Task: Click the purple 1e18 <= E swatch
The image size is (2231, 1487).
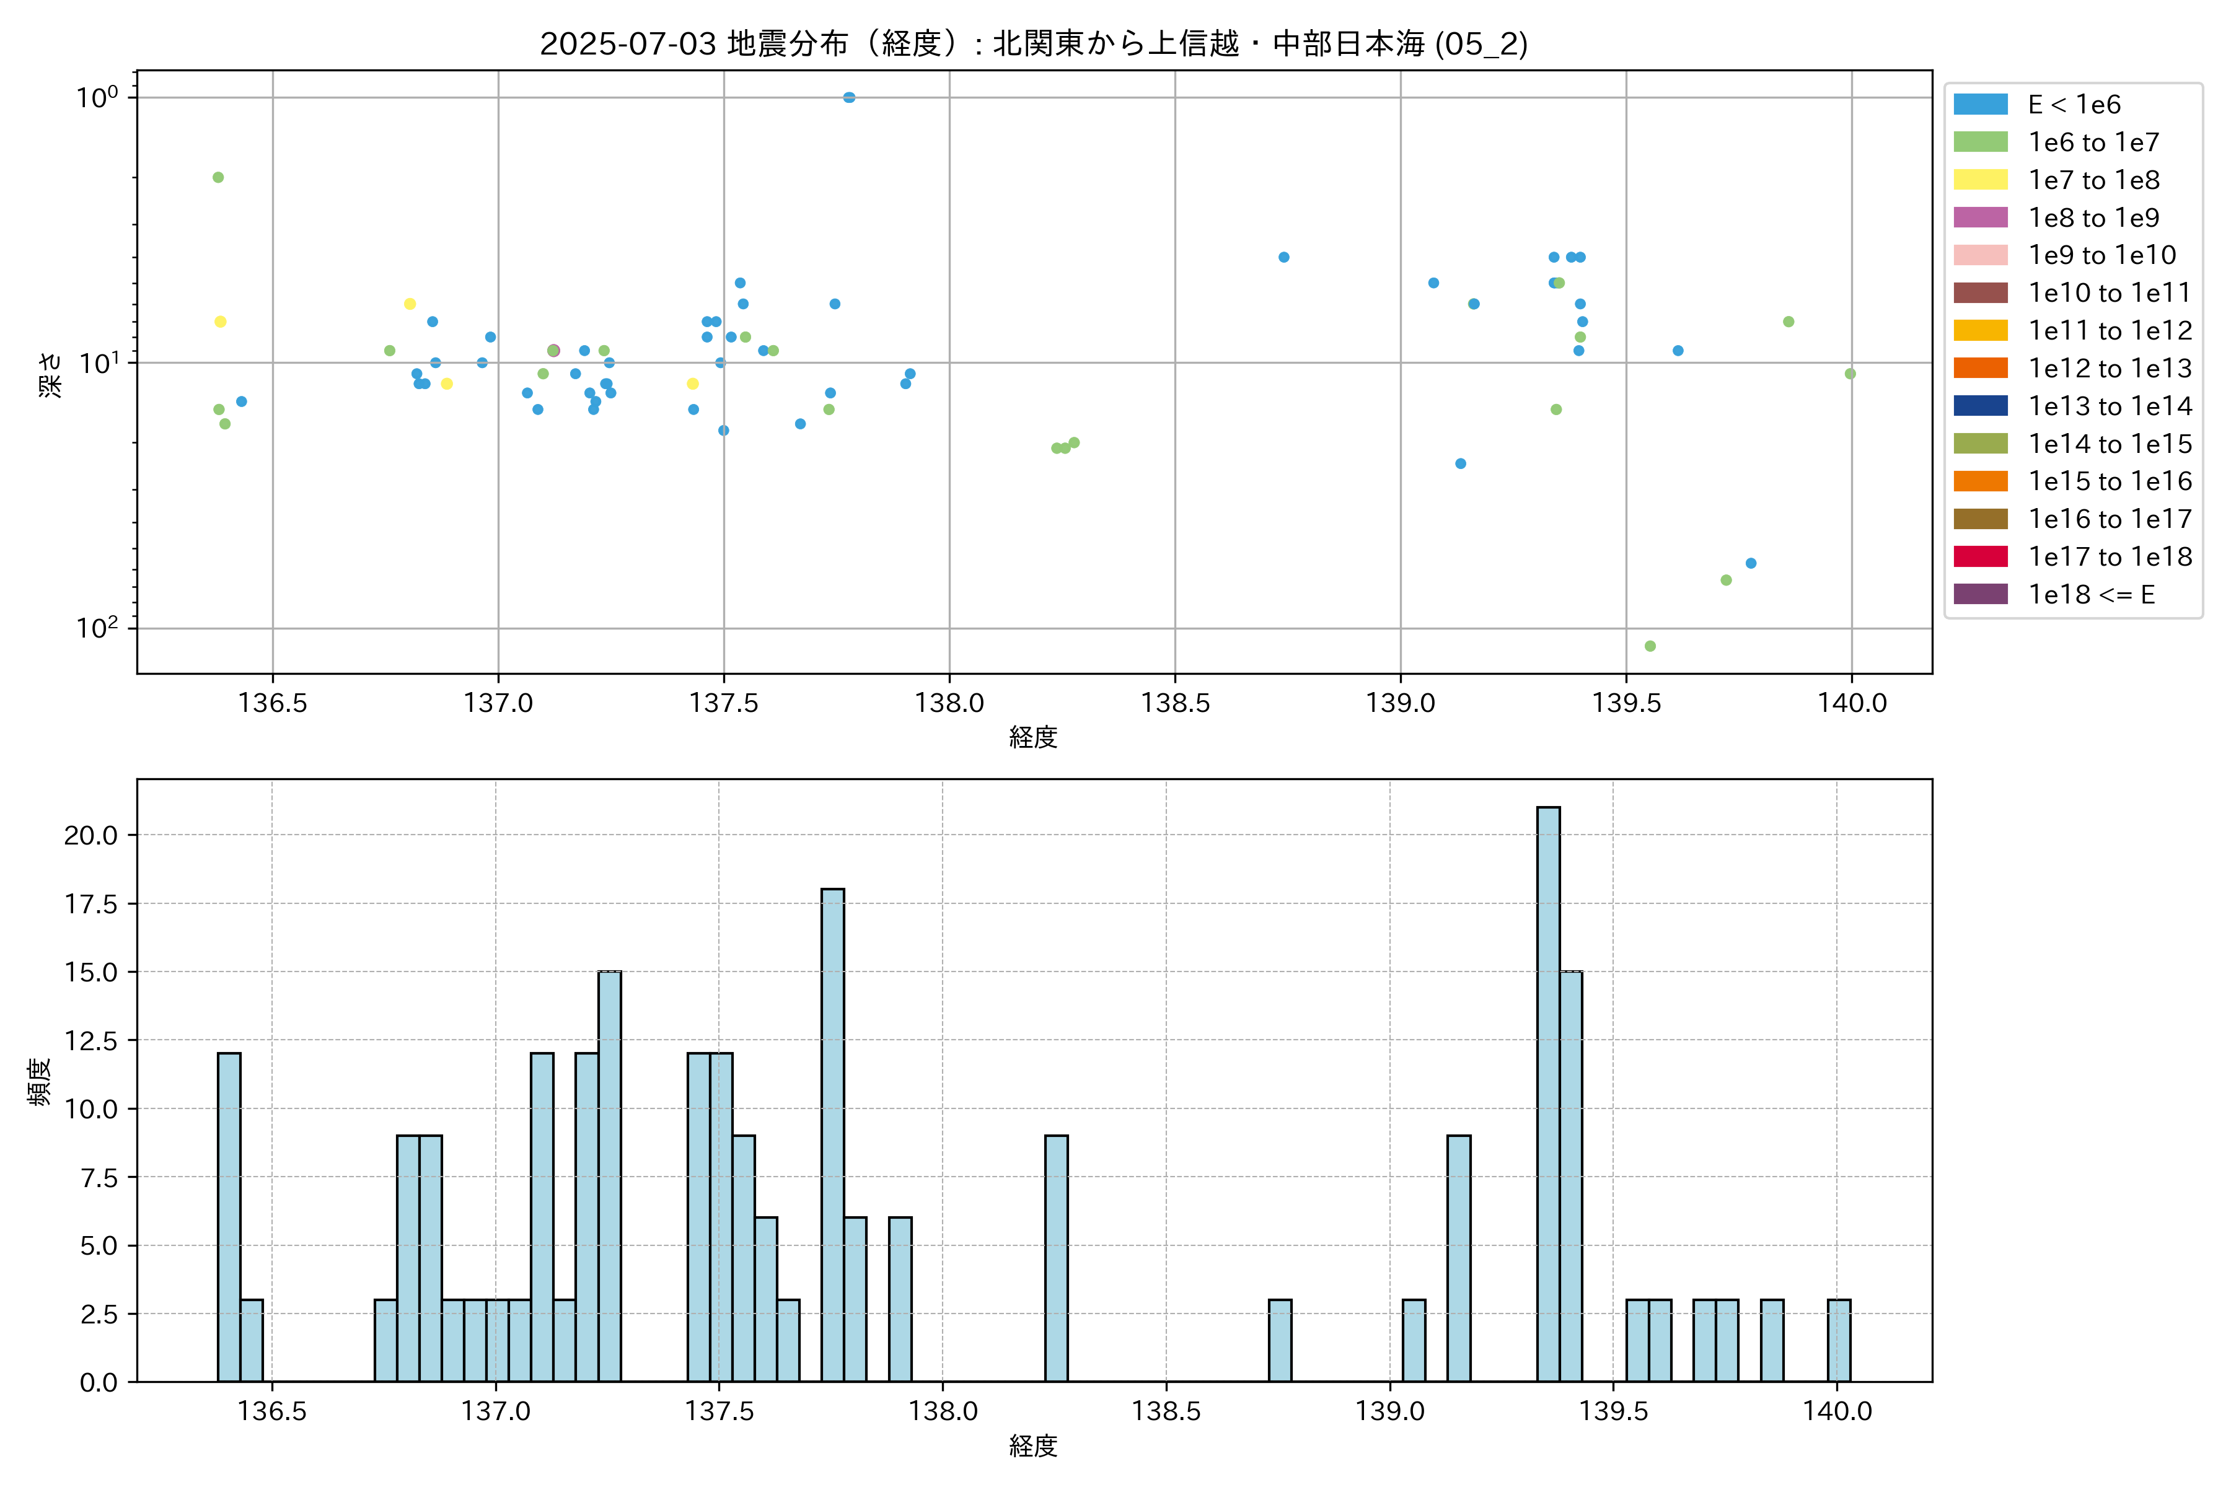Action: [x=1979, y=595]
